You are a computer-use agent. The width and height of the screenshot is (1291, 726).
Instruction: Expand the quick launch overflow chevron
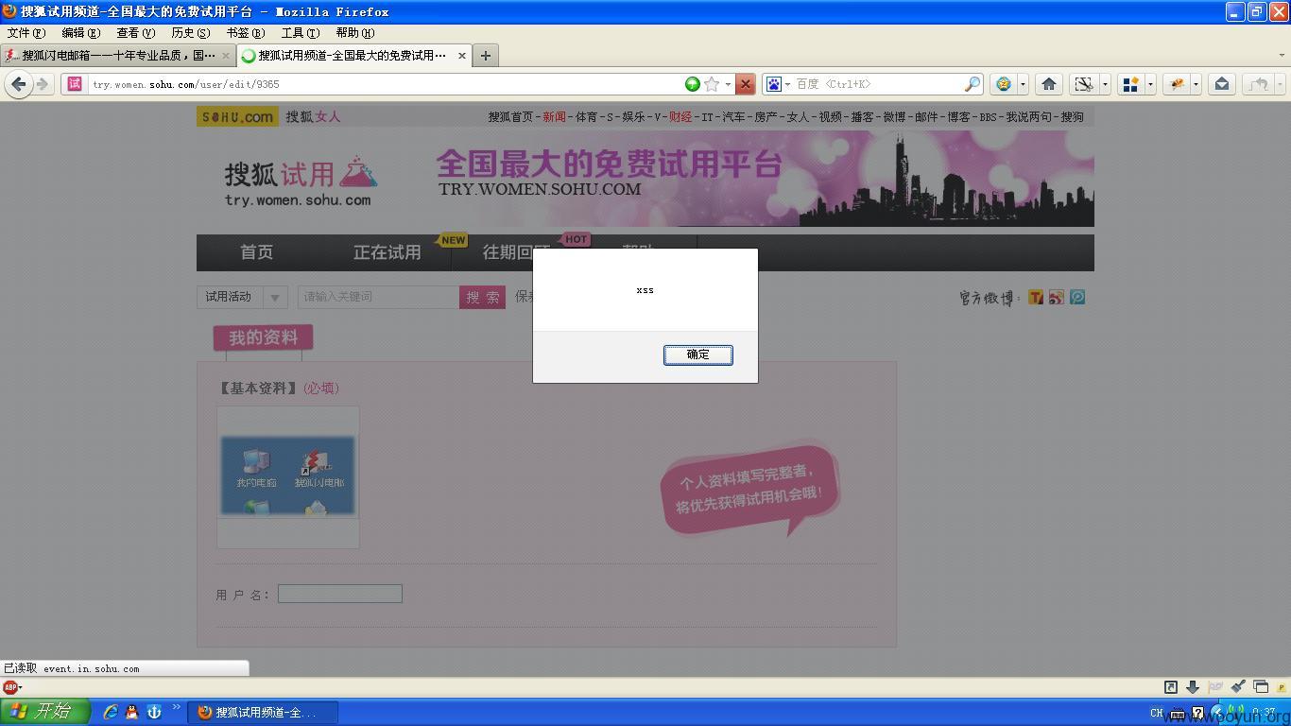176,707
